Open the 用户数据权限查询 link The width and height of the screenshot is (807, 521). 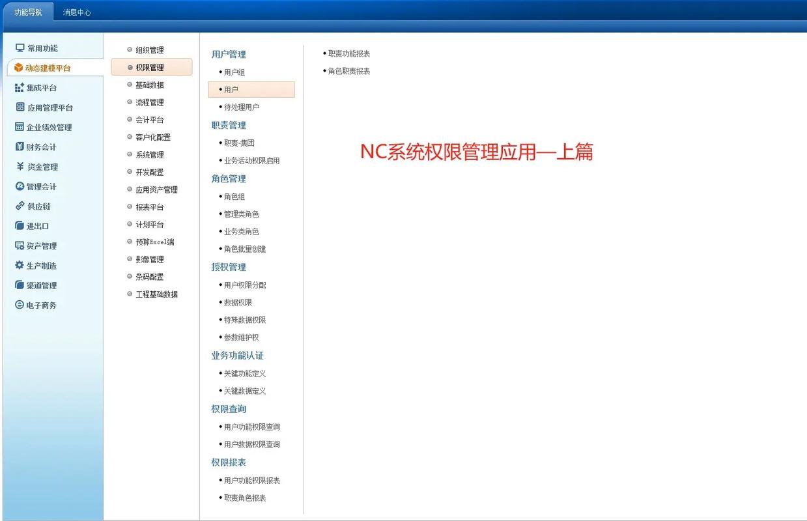click(252, 444)
